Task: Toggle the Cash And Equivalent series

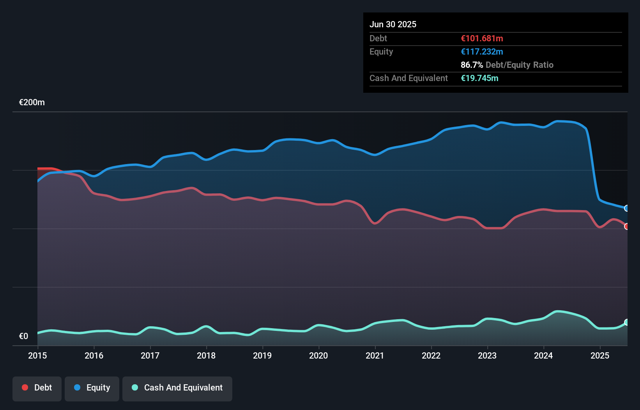Action: coord(177,388)
